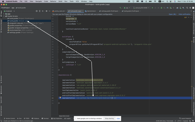Click Select Opened File target icon
The image size is (195, 122).
pos(37,11)
